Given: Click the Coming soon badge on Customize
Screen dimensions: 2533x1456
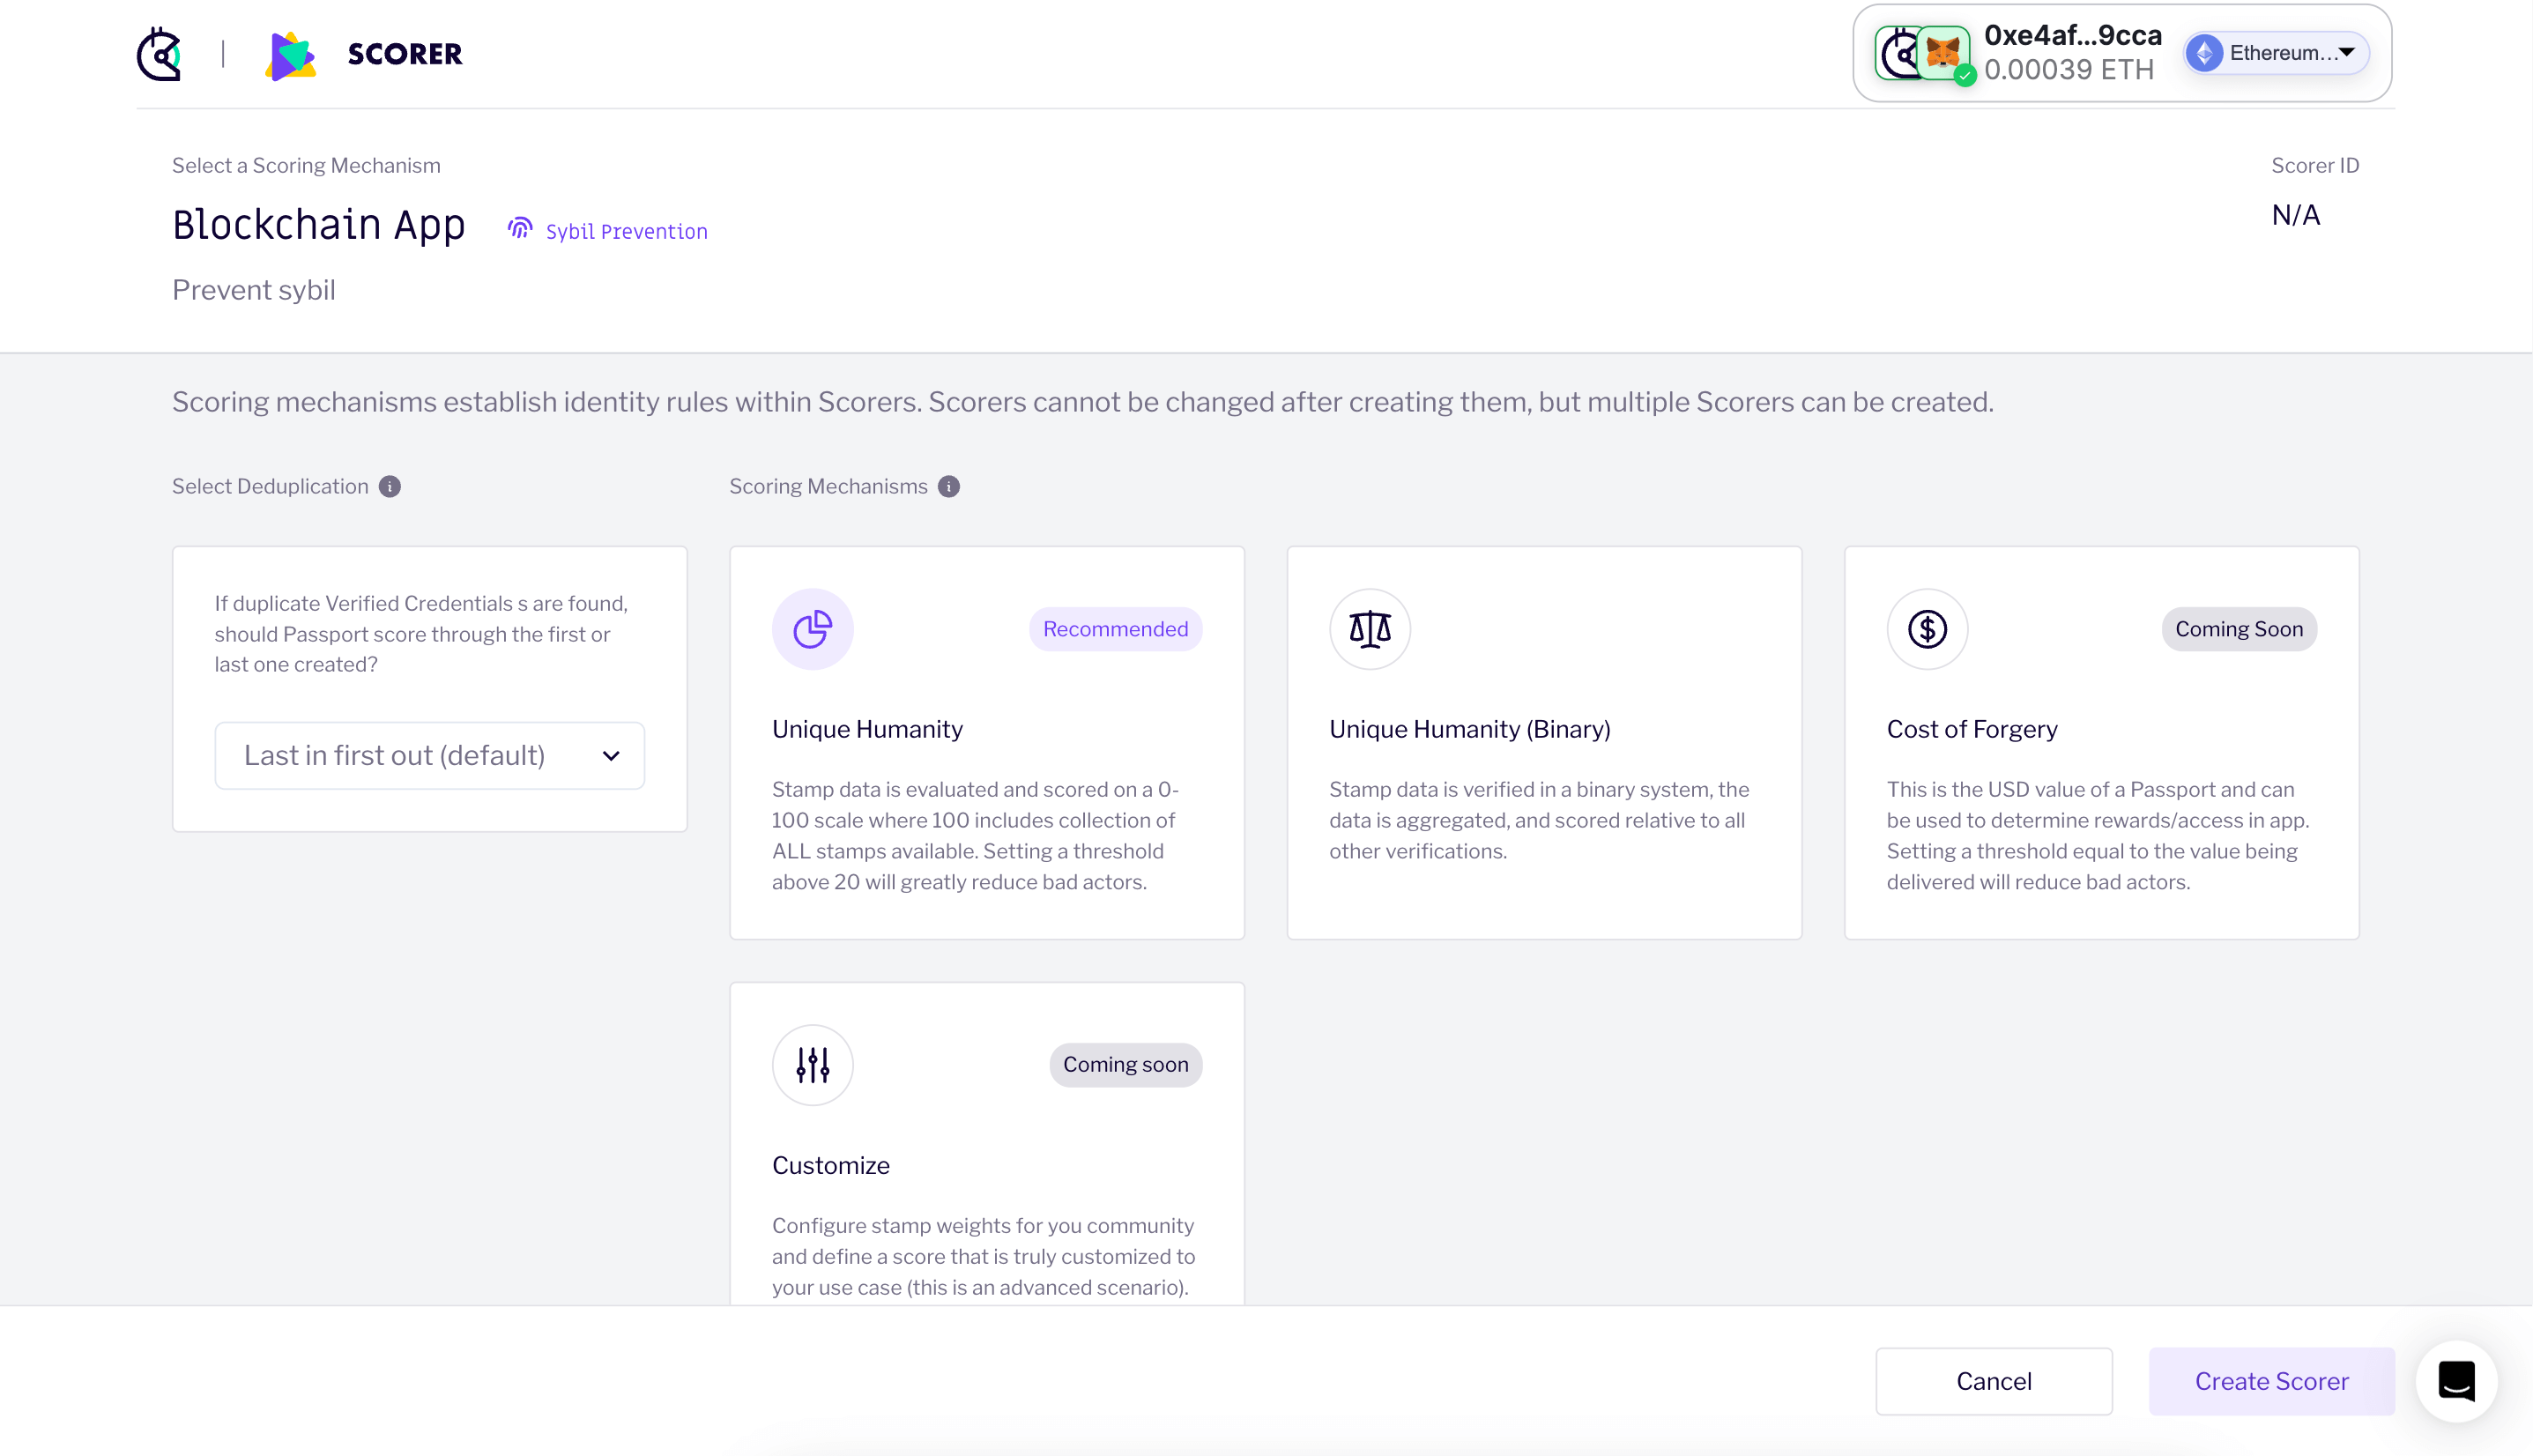Looking at the screenshot, I should [x=1125, y=1065].
